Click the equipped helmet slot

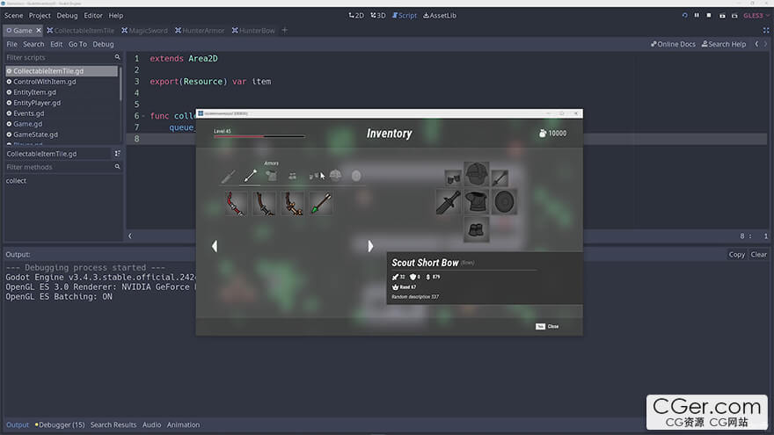point(477,175)
